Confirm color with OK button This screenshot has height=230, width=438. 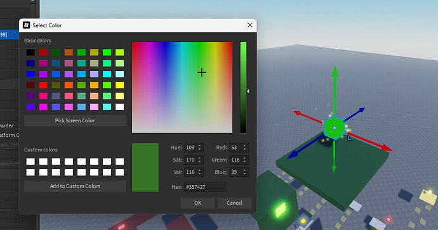198,203
